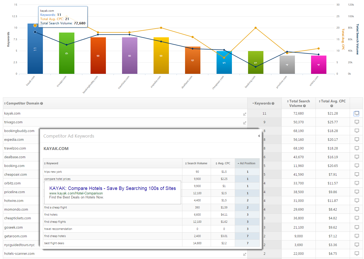The image size is (364, 259).
Task: Click help icon next to Competitor Domain
Action: (42, 103)
